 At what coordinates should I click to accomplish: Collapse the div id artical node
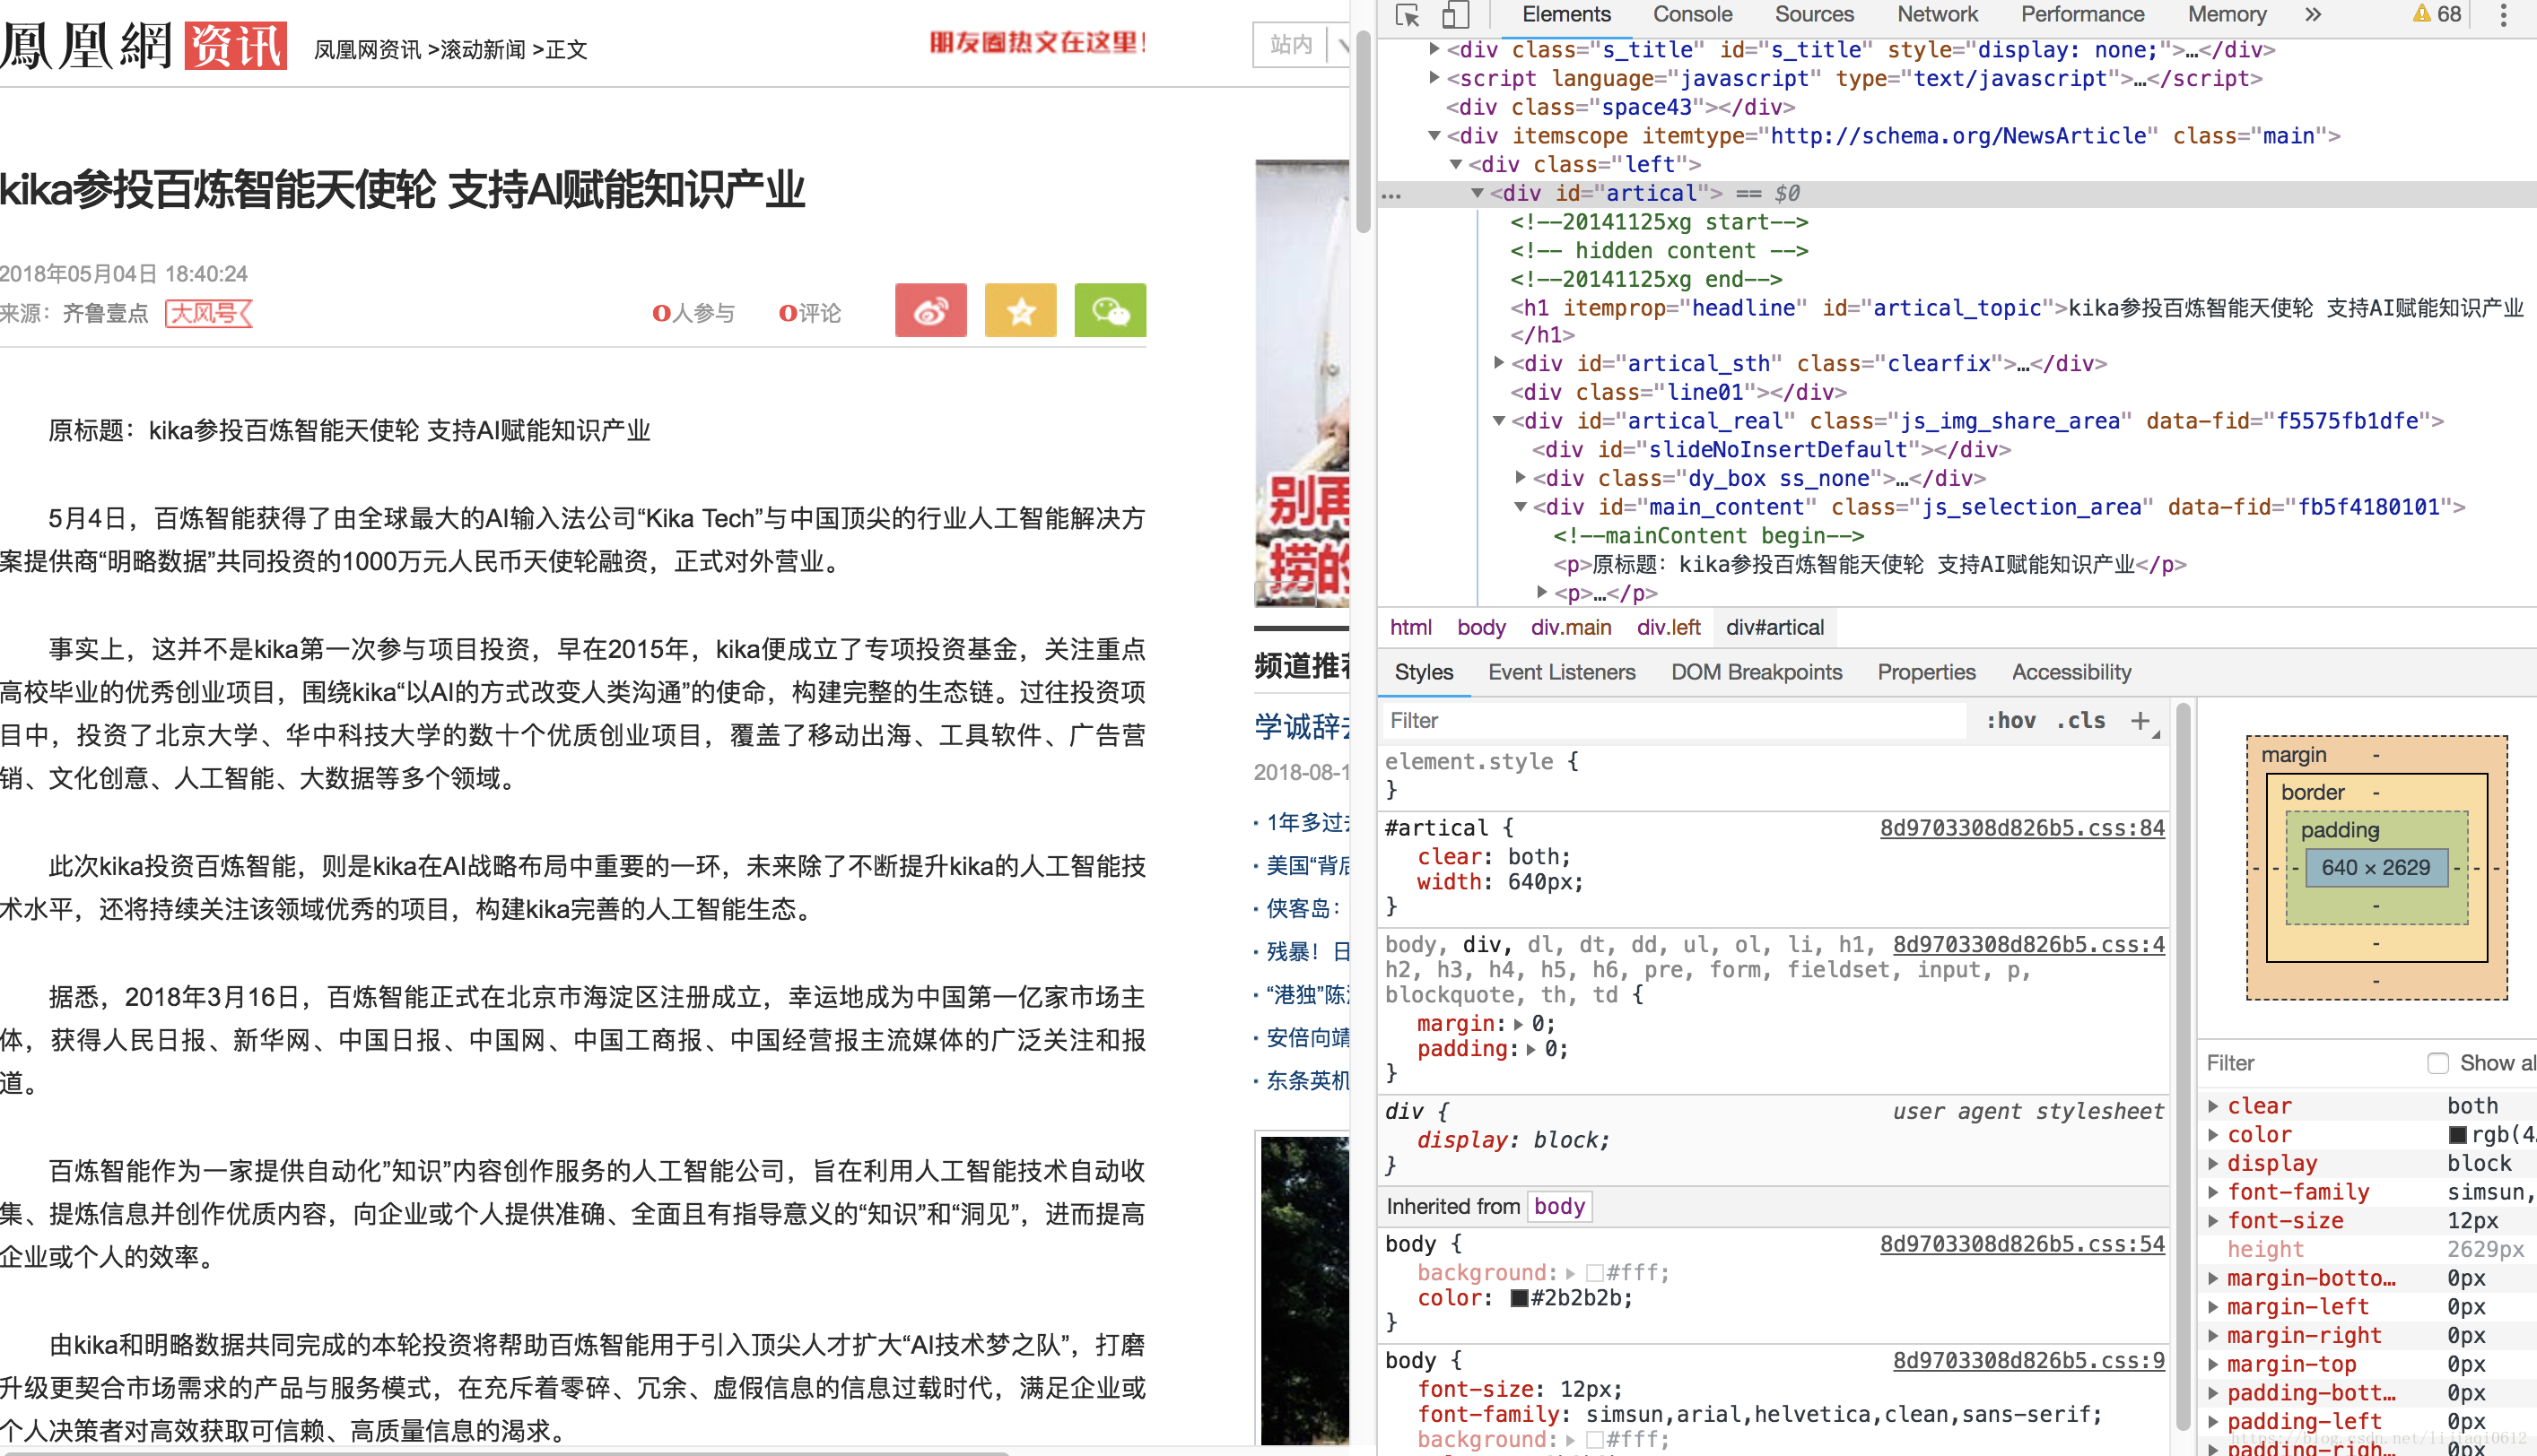pyautogui.click(x=1477, y=193)
